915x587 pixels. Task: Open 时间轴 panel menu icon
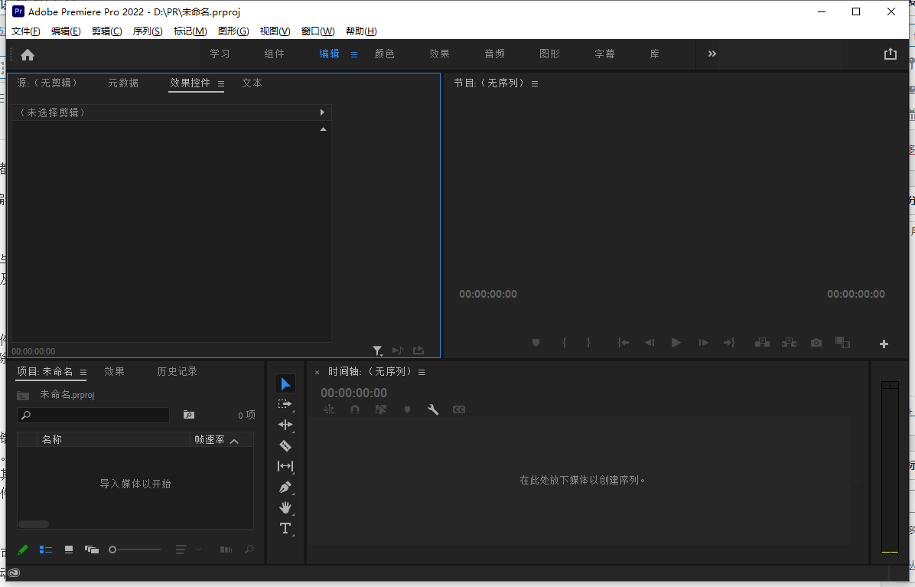[x=422, y=372]
